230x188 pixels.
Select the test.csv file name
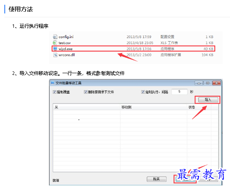point(65,43)
